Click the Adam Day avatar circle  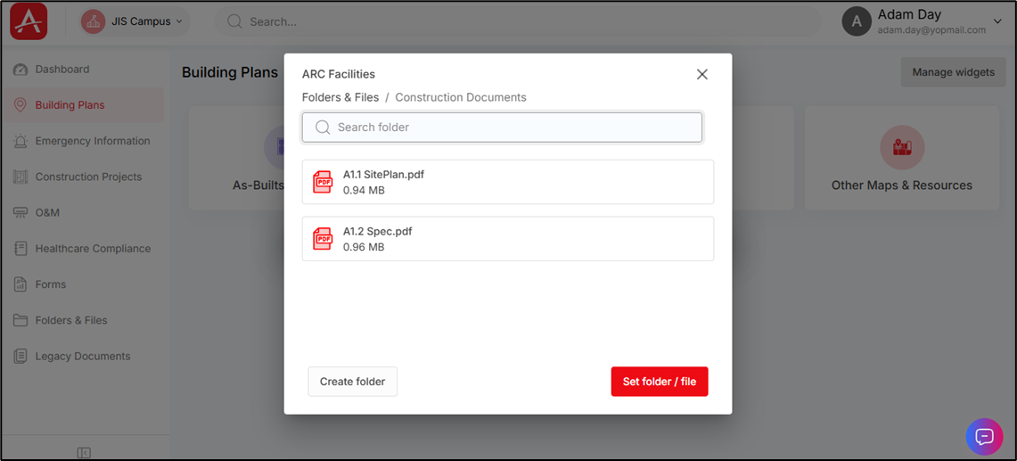click(x=857, y=21)
